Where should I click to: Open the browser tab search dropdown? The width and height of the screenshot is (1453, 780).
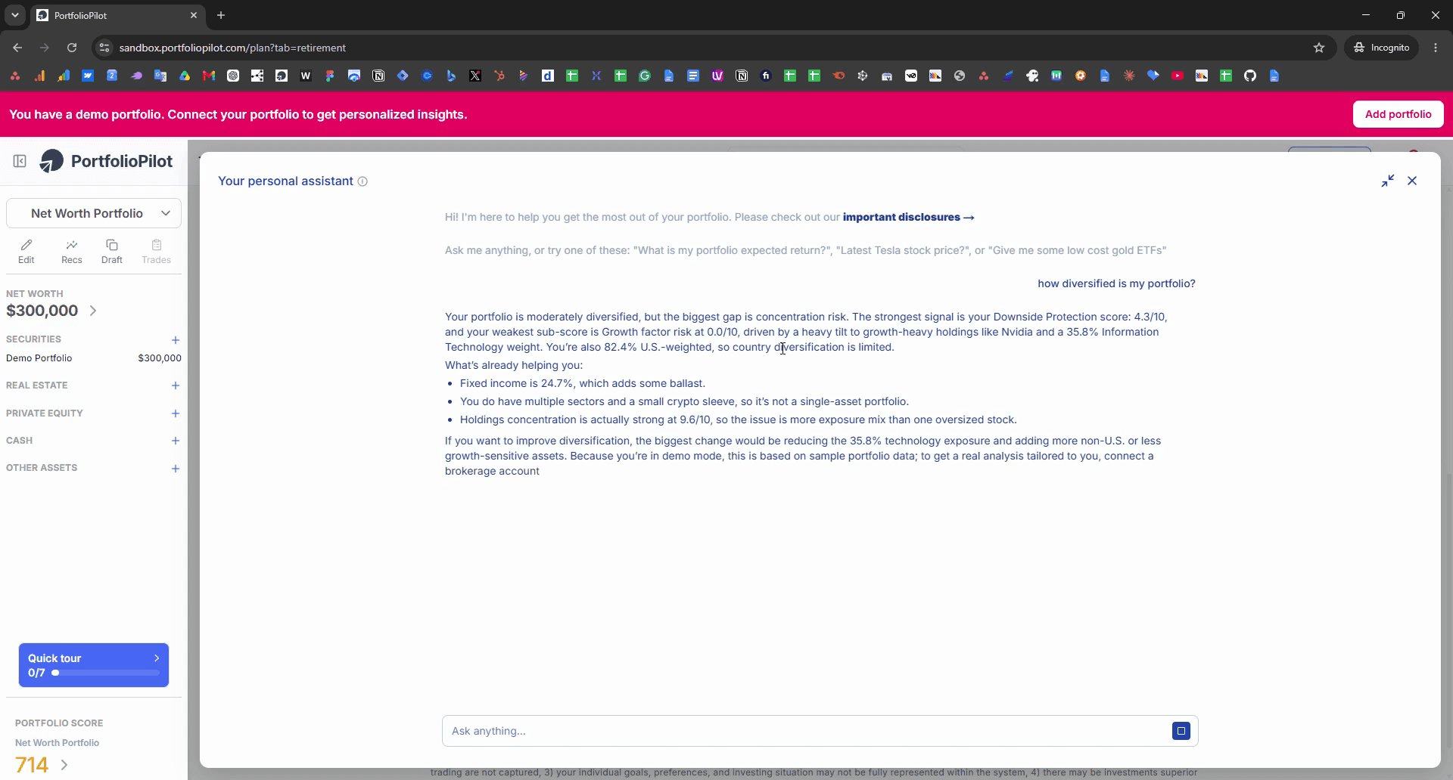point(14,15)
